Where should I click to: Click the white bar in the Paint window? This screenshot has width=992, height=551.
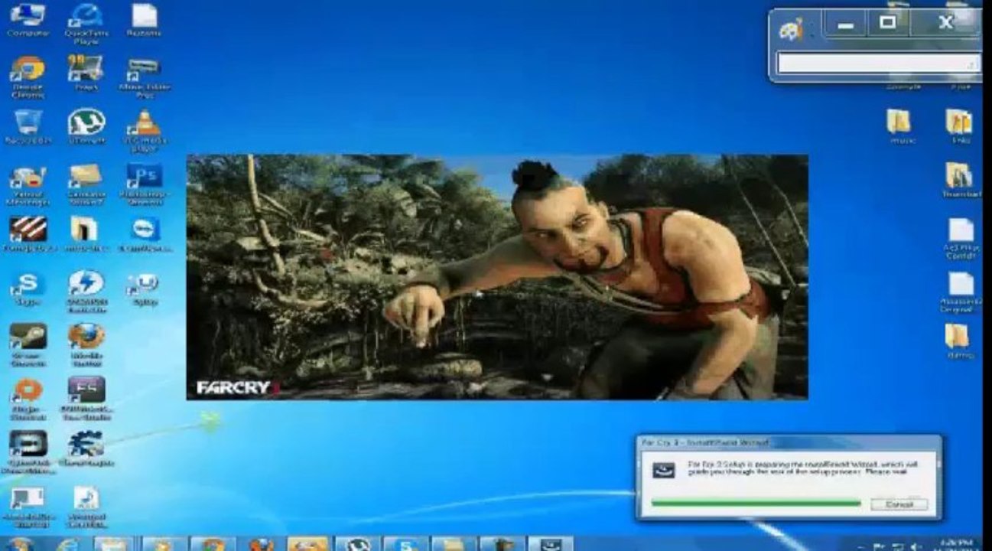coord(878,63)
